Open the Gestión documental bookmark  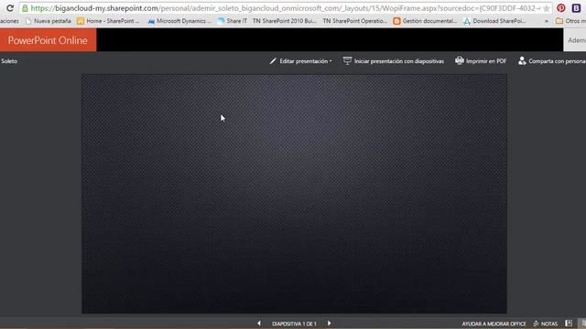point(425,21)
